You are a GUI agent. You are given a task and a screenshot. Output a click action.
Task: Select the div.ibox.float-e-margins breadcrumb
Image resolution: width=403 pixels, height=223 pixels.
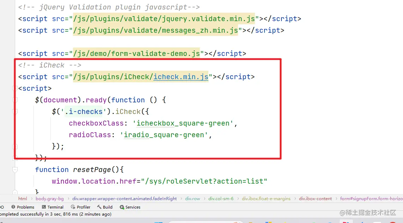pyautogui.click(x=266, y=199)
